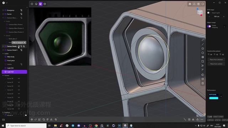
Task: Select the Polygon tool in the viewport sidebar
Action: (203, 53)
